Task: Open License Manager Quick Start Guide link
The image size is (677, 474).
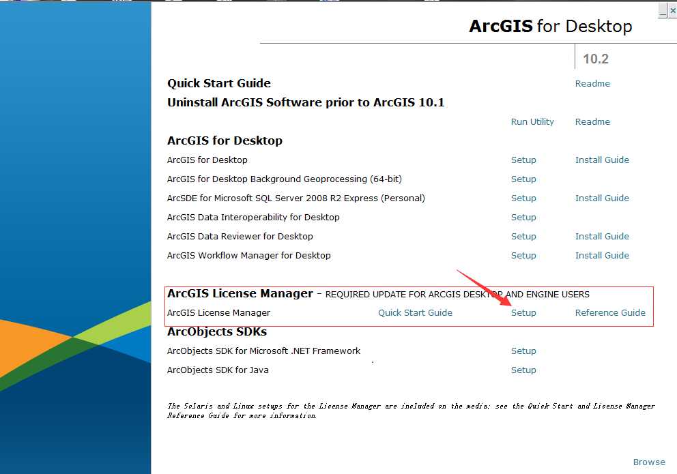Action: pyautogui.click(x=416, y=312)
